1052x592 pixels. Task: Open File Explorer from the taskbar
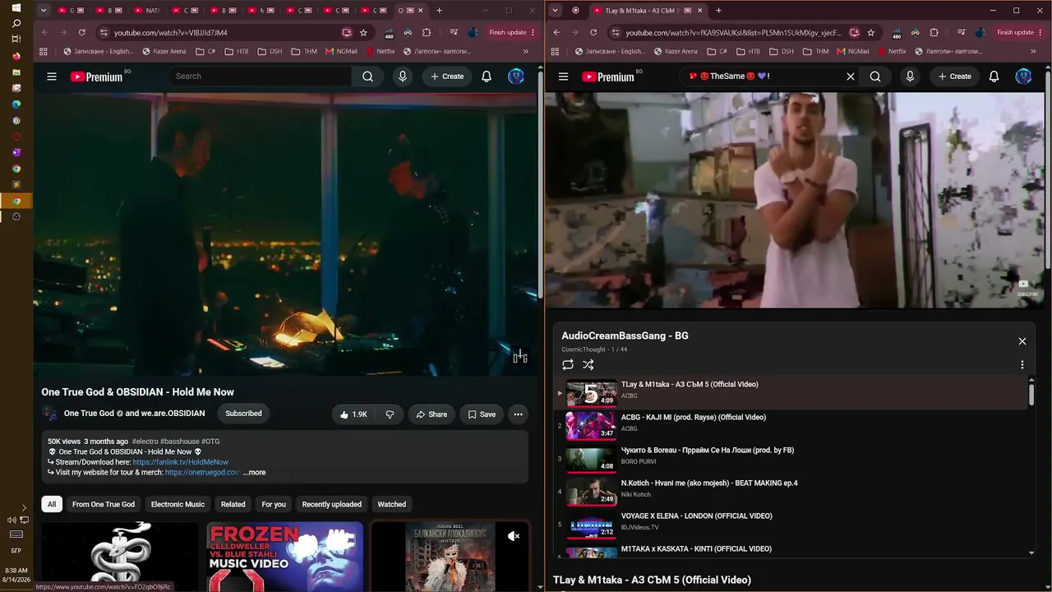pos(16,72)
